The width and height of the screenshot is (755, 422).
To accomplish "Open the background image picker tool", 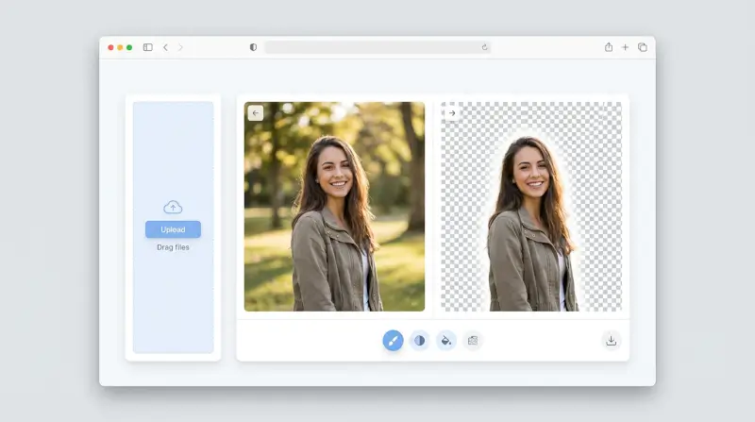I will coord(473,341).
